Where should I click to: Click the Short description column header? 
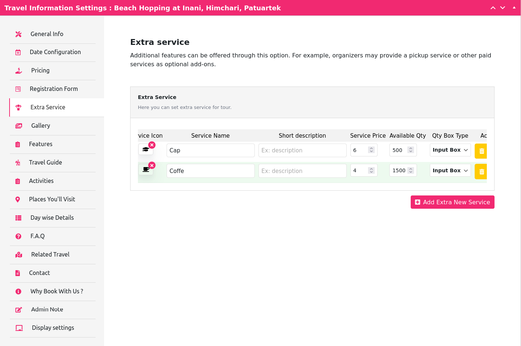[x=302, y=136]
